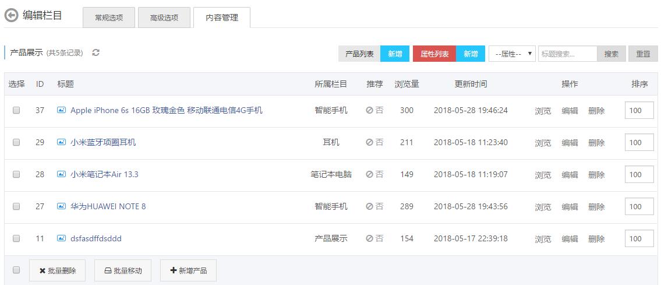The image size is (661, 285).
Task: Check the box for ID 37 row
Action: (x=16, y=111)
